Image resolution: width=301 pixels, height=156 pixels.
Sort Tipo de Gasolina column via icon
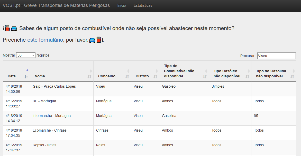coord(292,76)
